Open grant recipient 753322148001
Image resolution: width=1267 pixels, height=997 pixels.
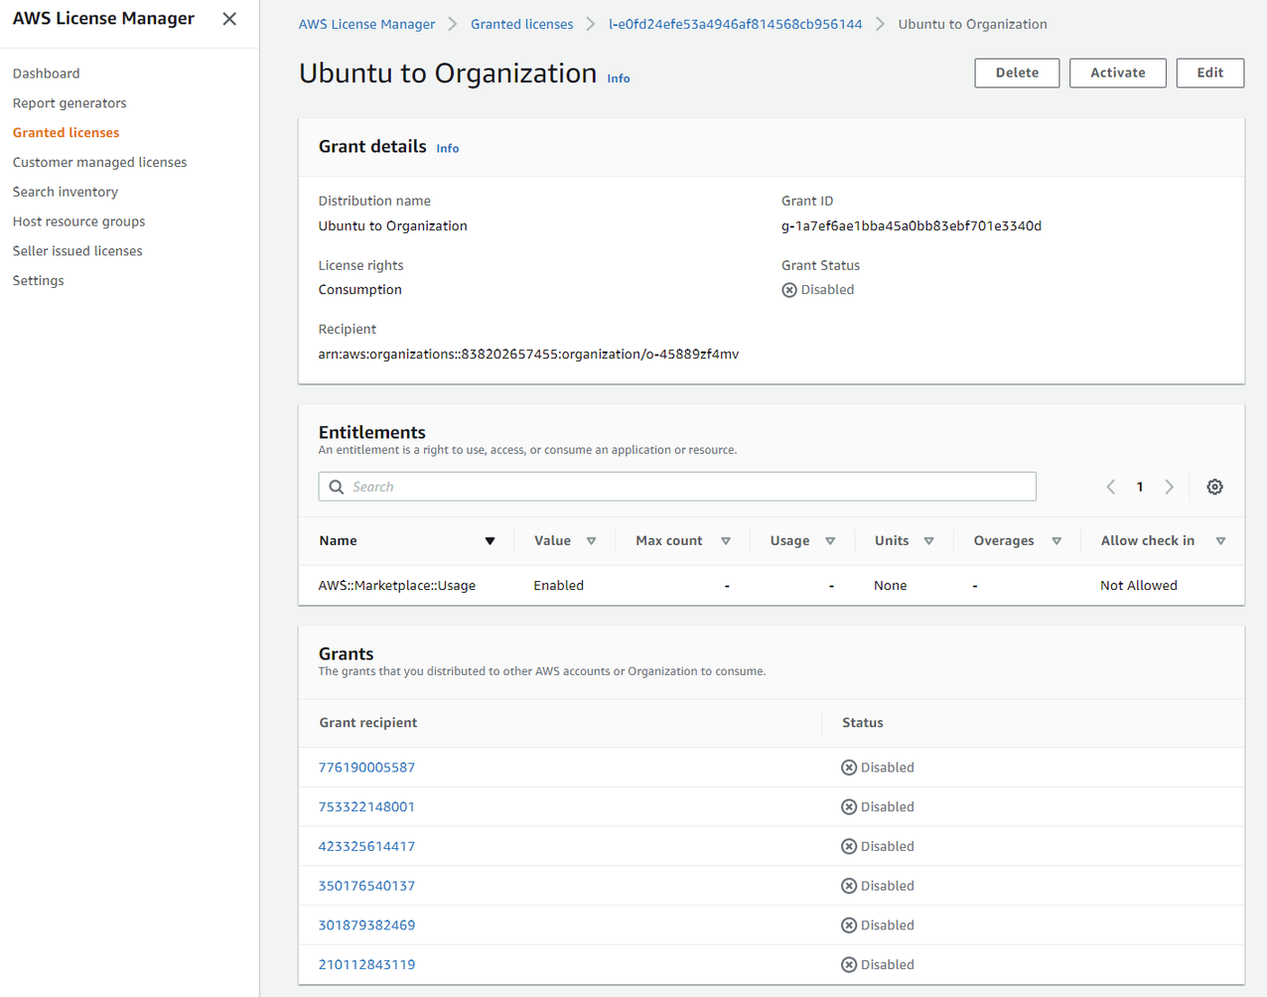(366, 807)
